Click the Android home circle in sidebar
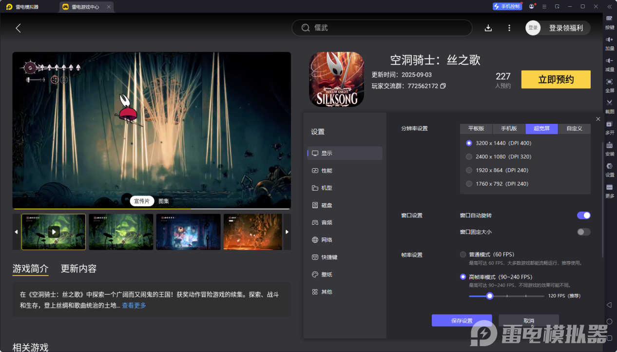 tap(609, 321)
